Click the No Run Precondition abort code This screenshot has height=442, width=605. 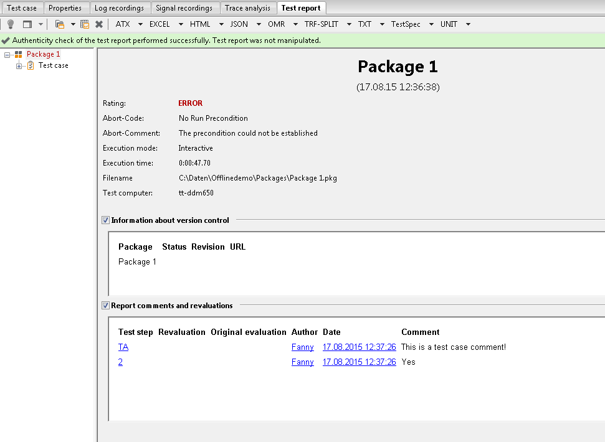click(213, 118)
